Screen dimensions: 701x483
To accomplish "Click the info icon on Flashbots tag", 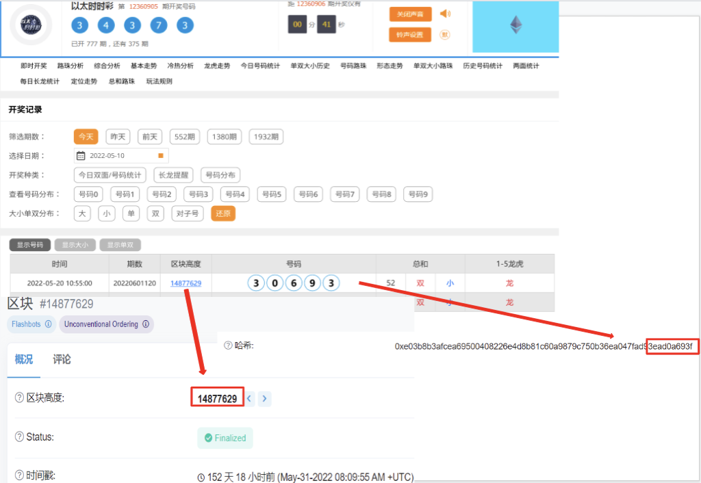I will point(48,324).
